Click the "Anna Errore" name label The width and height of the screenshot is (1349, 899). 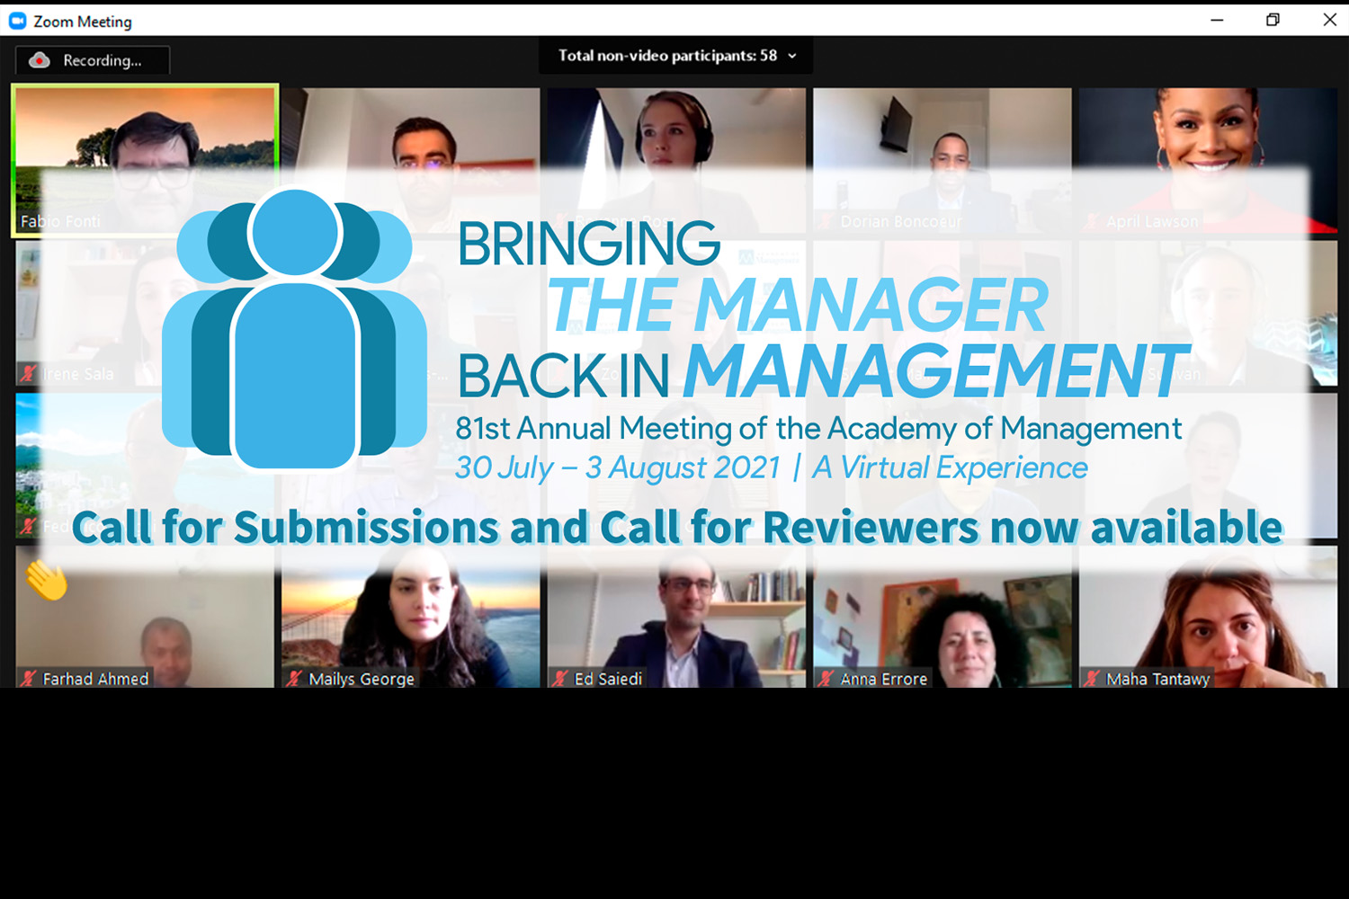coord(884,679)
